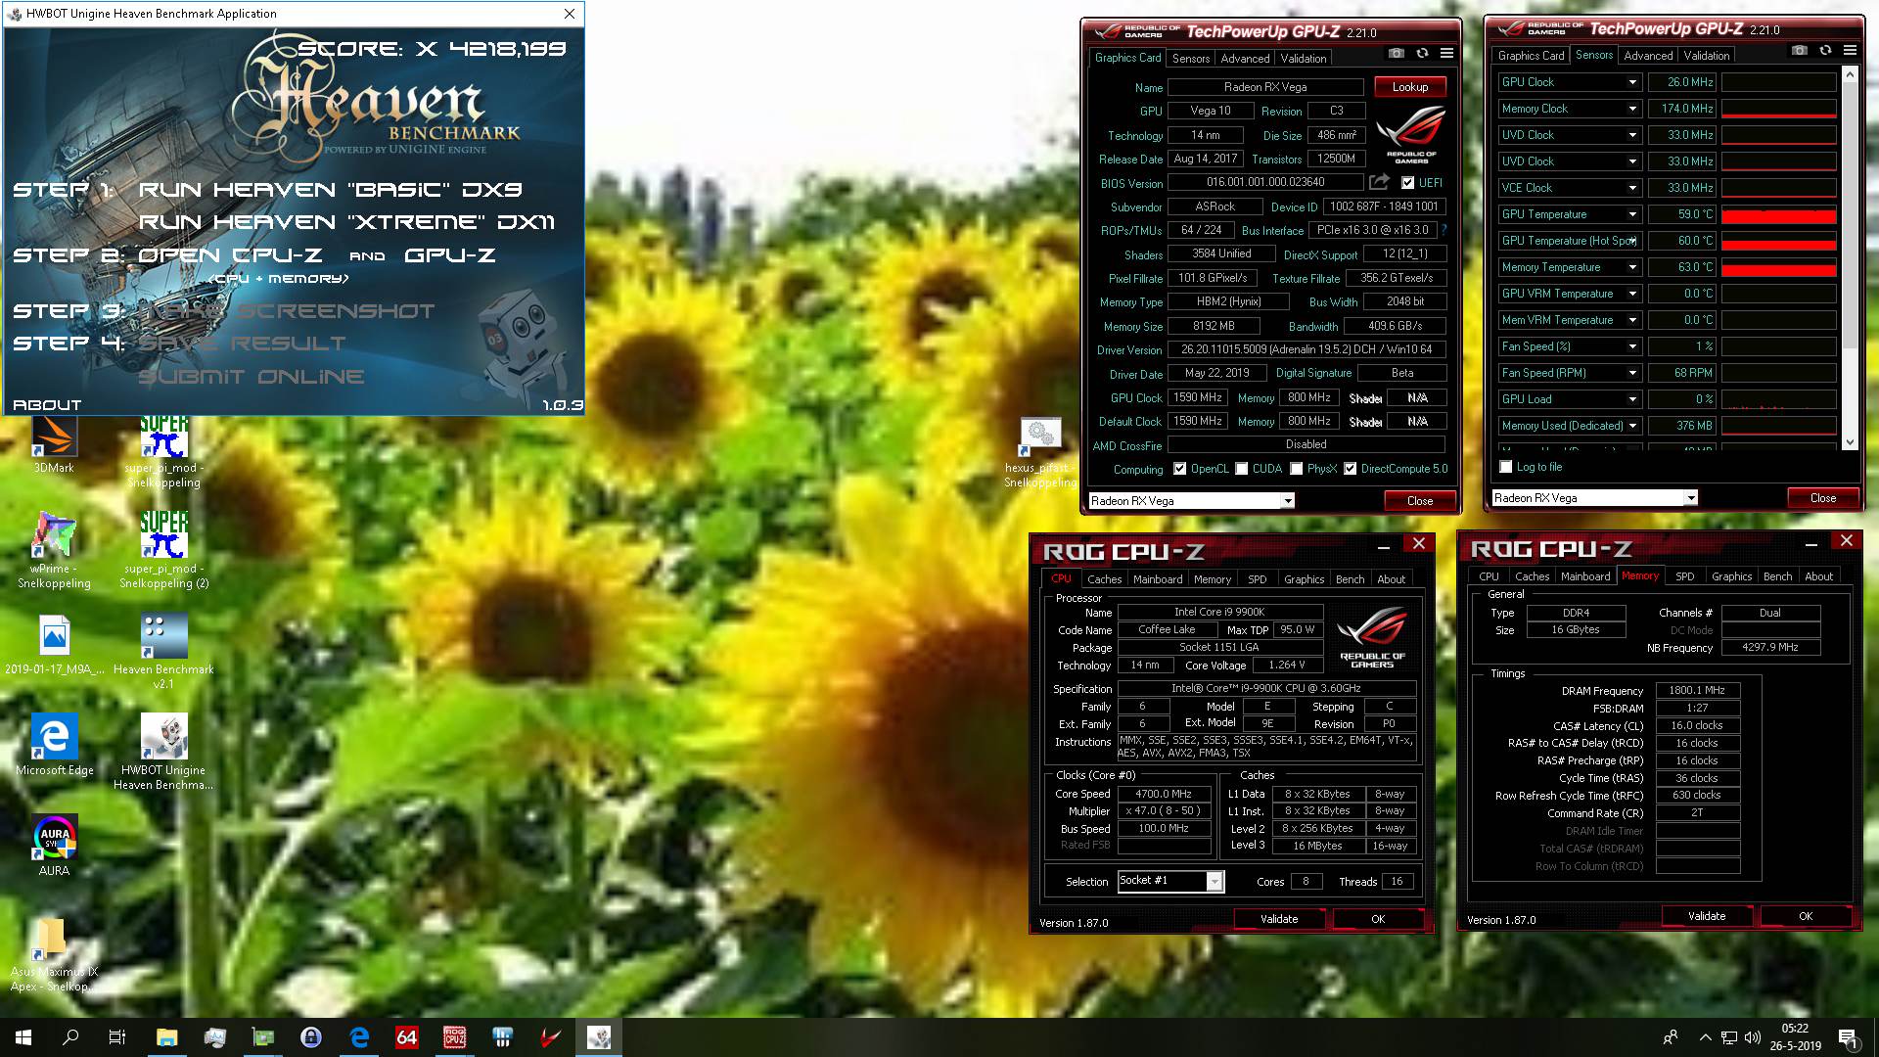Click the About link in the HWBOT Heaven window

47,404
